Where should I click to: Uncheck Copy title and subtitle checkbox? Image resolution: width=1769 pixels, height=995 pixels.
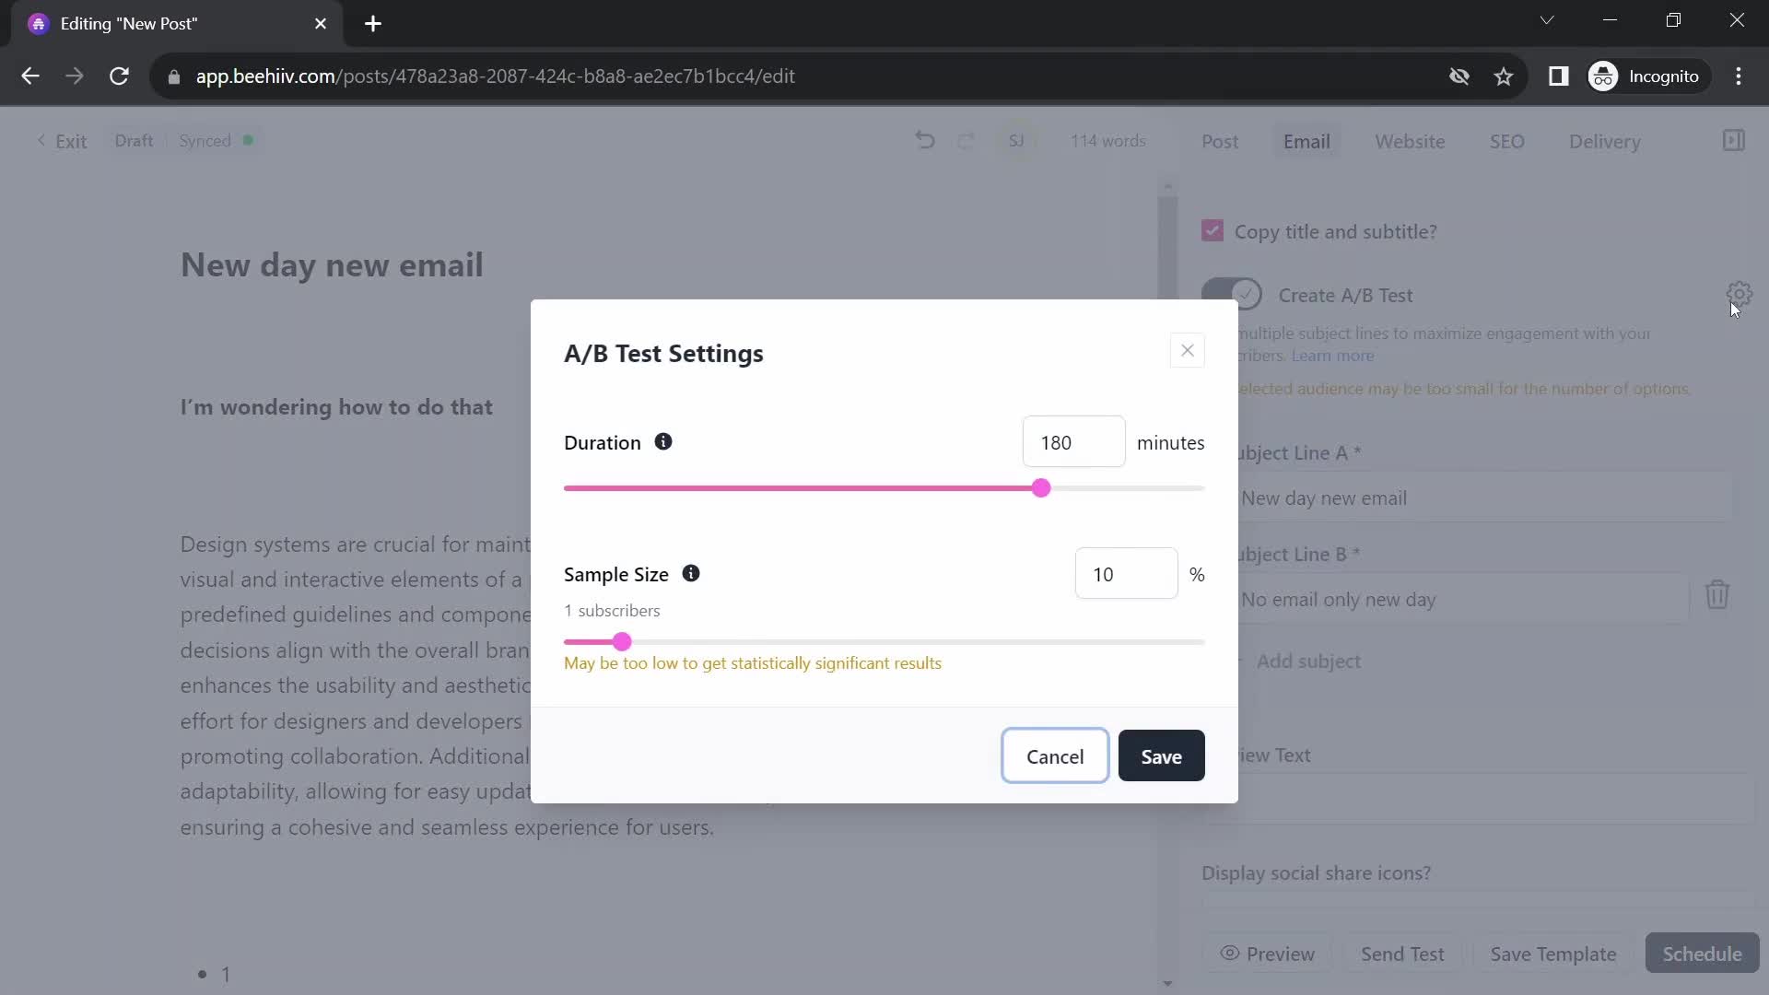click(1213, 231)
